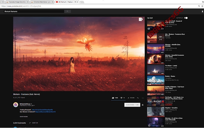
Task: Toggle the Autoplay switch
Action: pos(186,18)
